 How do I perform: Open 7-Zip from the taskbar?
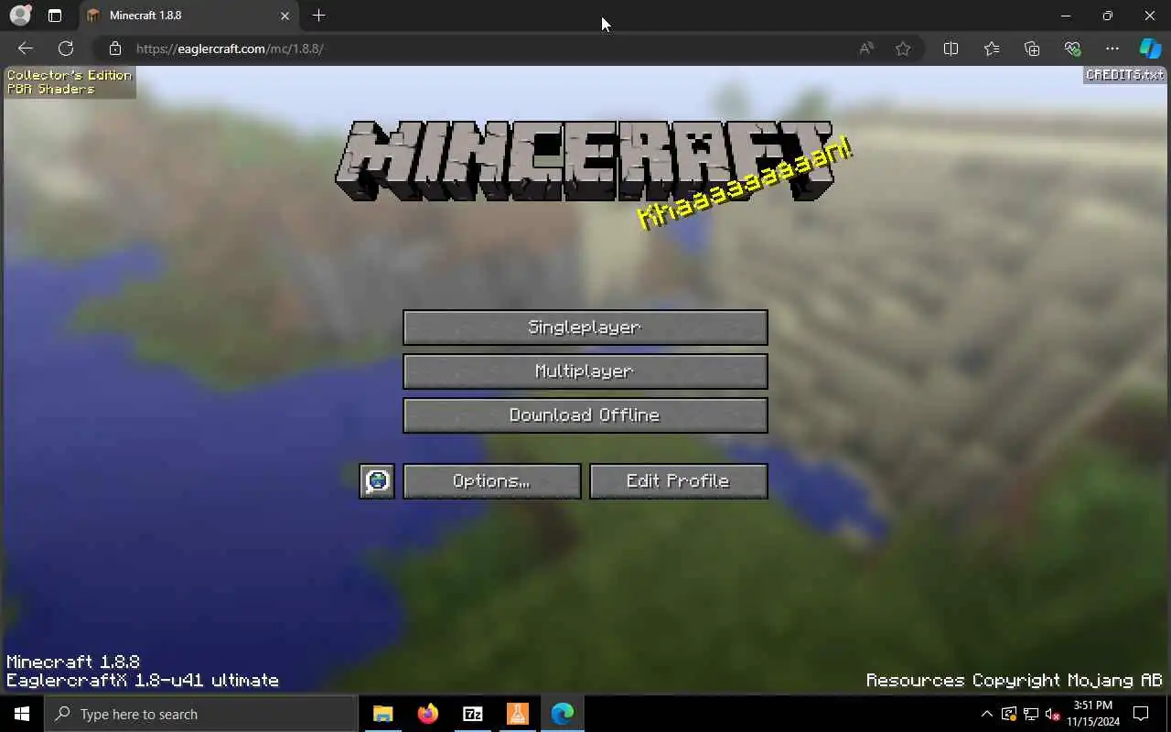473,714
